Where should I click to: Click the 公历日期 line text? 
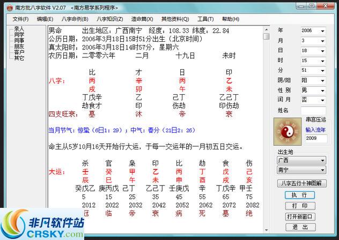click(126, 39)
